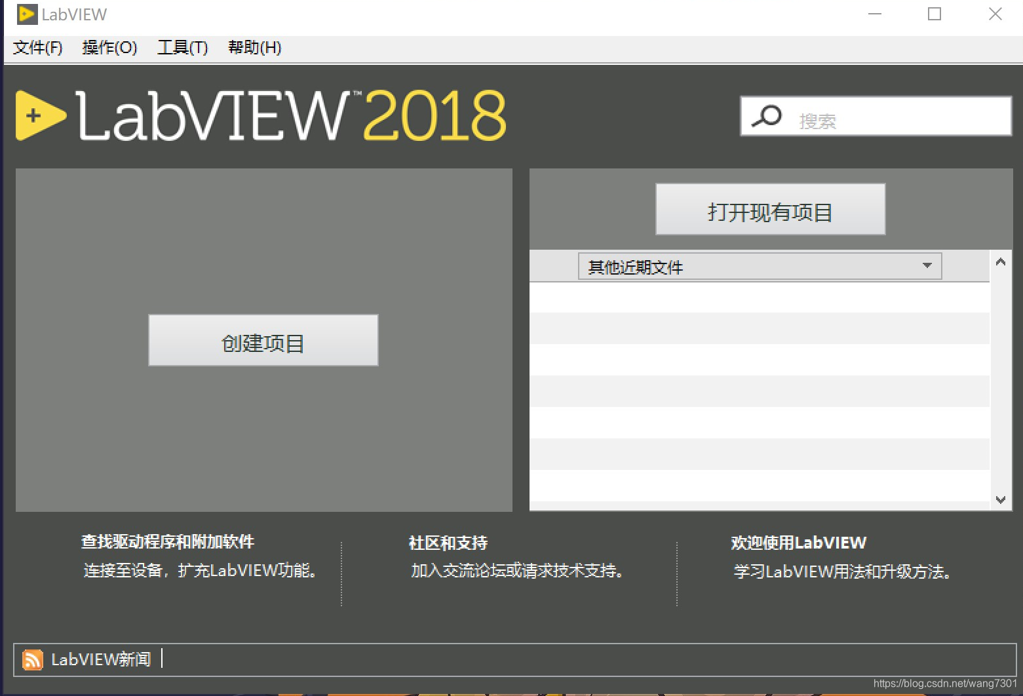Open the 工具(T) menu
The height and width of the screenshot is (696, 1023).
coord(182,47)
